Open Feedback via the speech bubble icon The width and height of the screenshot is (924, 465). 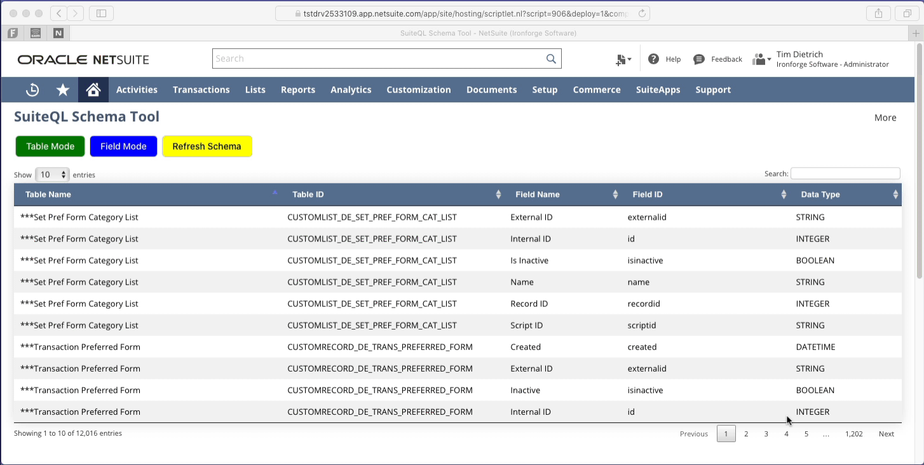(699, 58)
